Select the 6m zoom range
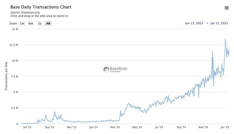The image size is (234, 134). tap(31, 23)
